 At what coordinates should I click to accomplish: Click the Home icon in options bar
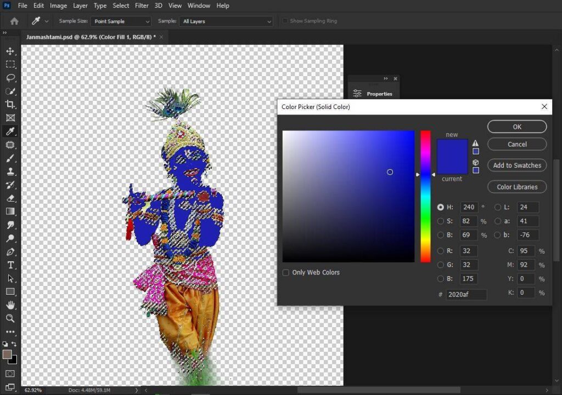pyautogui.click(x=14, y=21)
